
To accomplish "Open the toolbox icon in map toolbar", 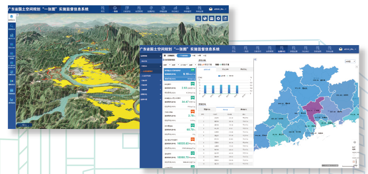I will [x=212, y=18].
